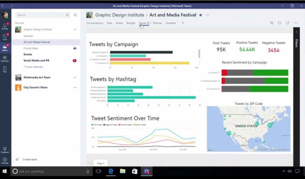Open Microsoft Edge from taskbar
This screenshot has height=179, width=305.
tap(111, 171)
